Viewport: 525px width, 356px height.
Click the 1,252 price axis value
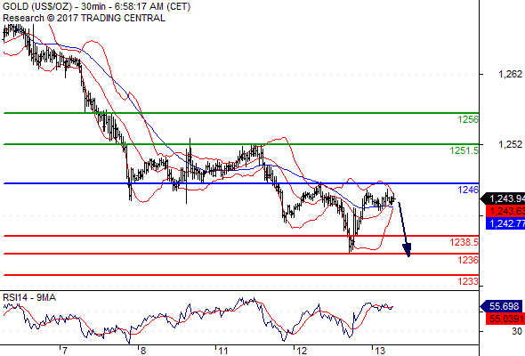coord(510,144)
